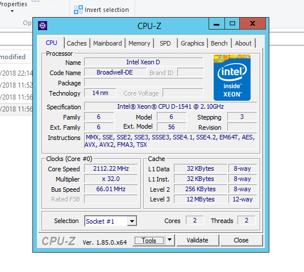Click the Ext. Model value 56
304x272 pixels.
[172, 127]
